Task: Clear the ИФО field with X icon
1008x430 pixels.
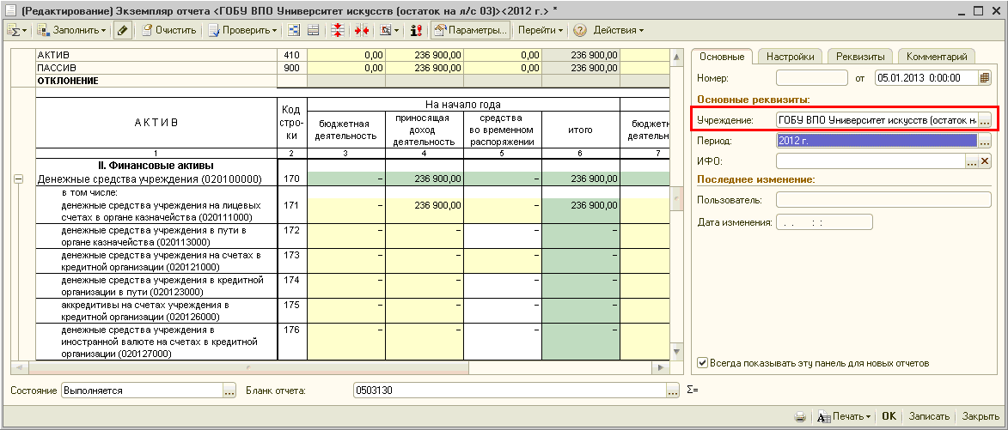Action: 985,160
